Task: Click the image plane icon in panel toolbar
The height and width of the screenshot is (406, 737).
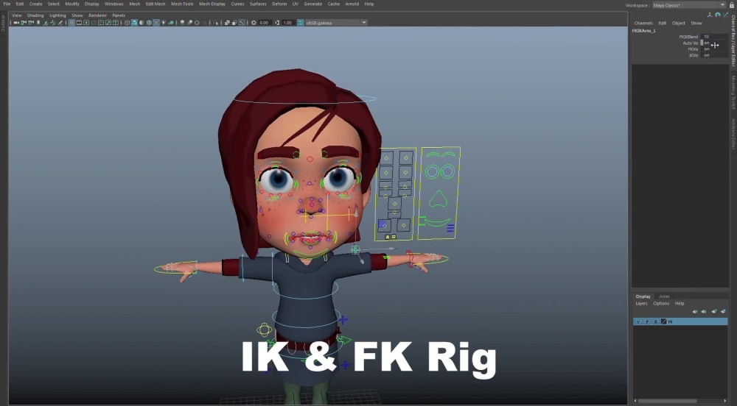Action: [46, 23]
